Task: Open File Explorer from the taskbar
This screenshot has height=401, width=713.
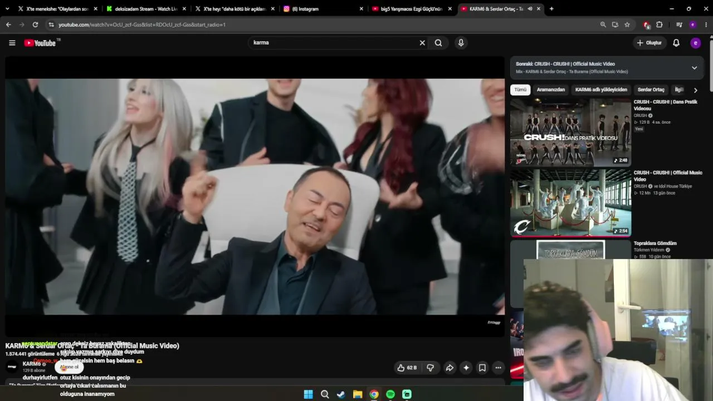Action: [358, 394]
